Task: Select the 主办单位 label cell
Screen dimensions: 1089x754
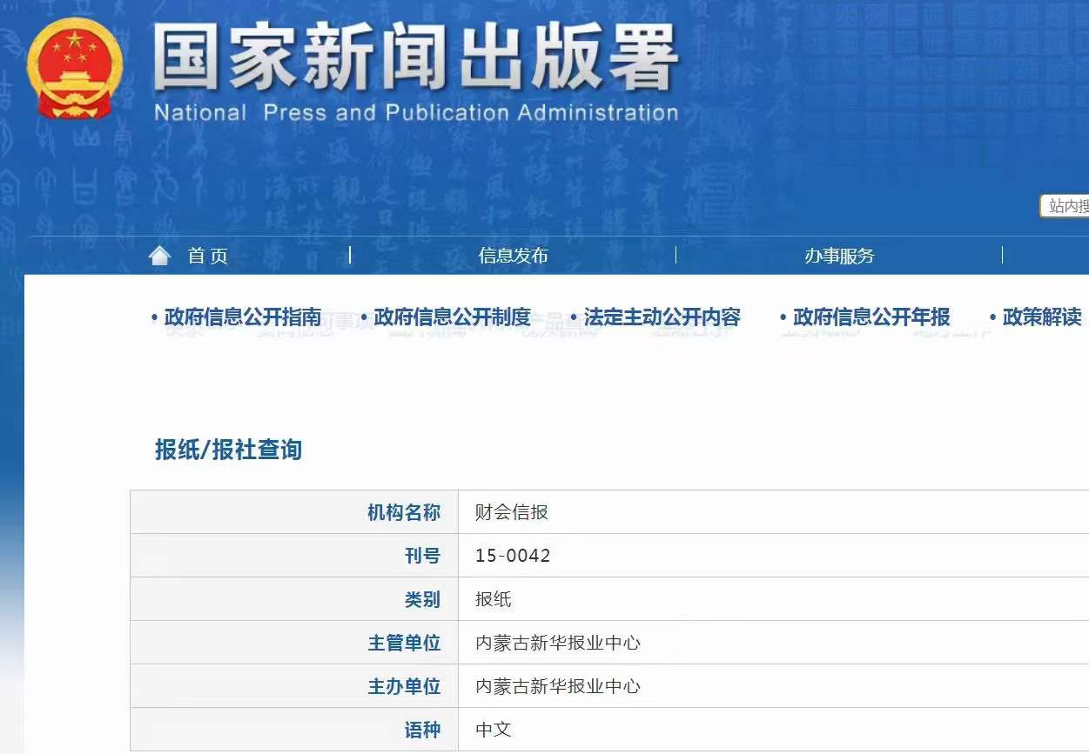Action: click(x=294, y=686)
